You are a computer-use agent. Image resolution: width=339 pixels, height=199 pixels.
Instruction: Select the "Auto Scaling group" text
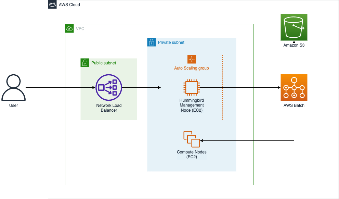192,68
